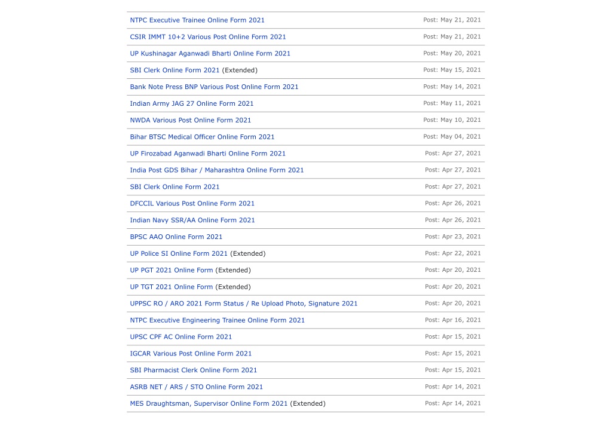Screen dimensions: 612x432
Task: Open Indian Navy SSR/AA Online Form 2021
Action: [x=192, y=220]
